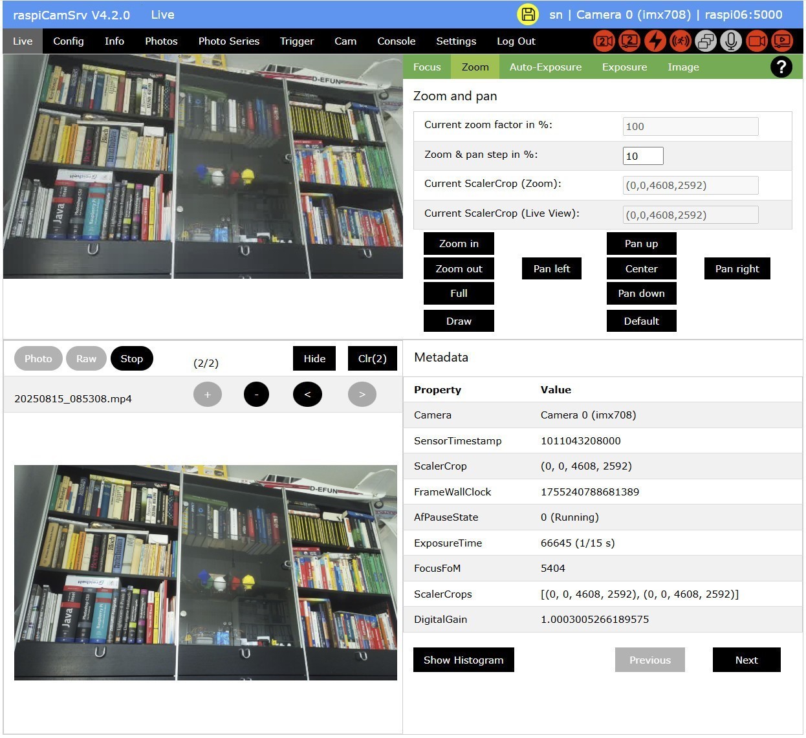Click the live video playback icon
This screenshot has width=806, height=738.
782,41
